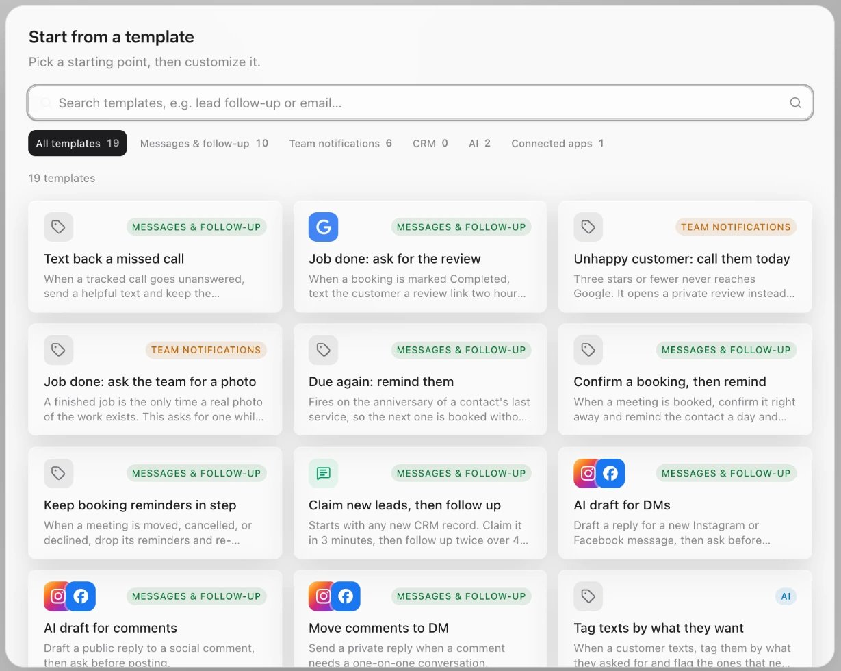Screen dimensions: 841x671
Task: Click the green message icon on the Claim new leads card
Action: (x=323, y=473)
